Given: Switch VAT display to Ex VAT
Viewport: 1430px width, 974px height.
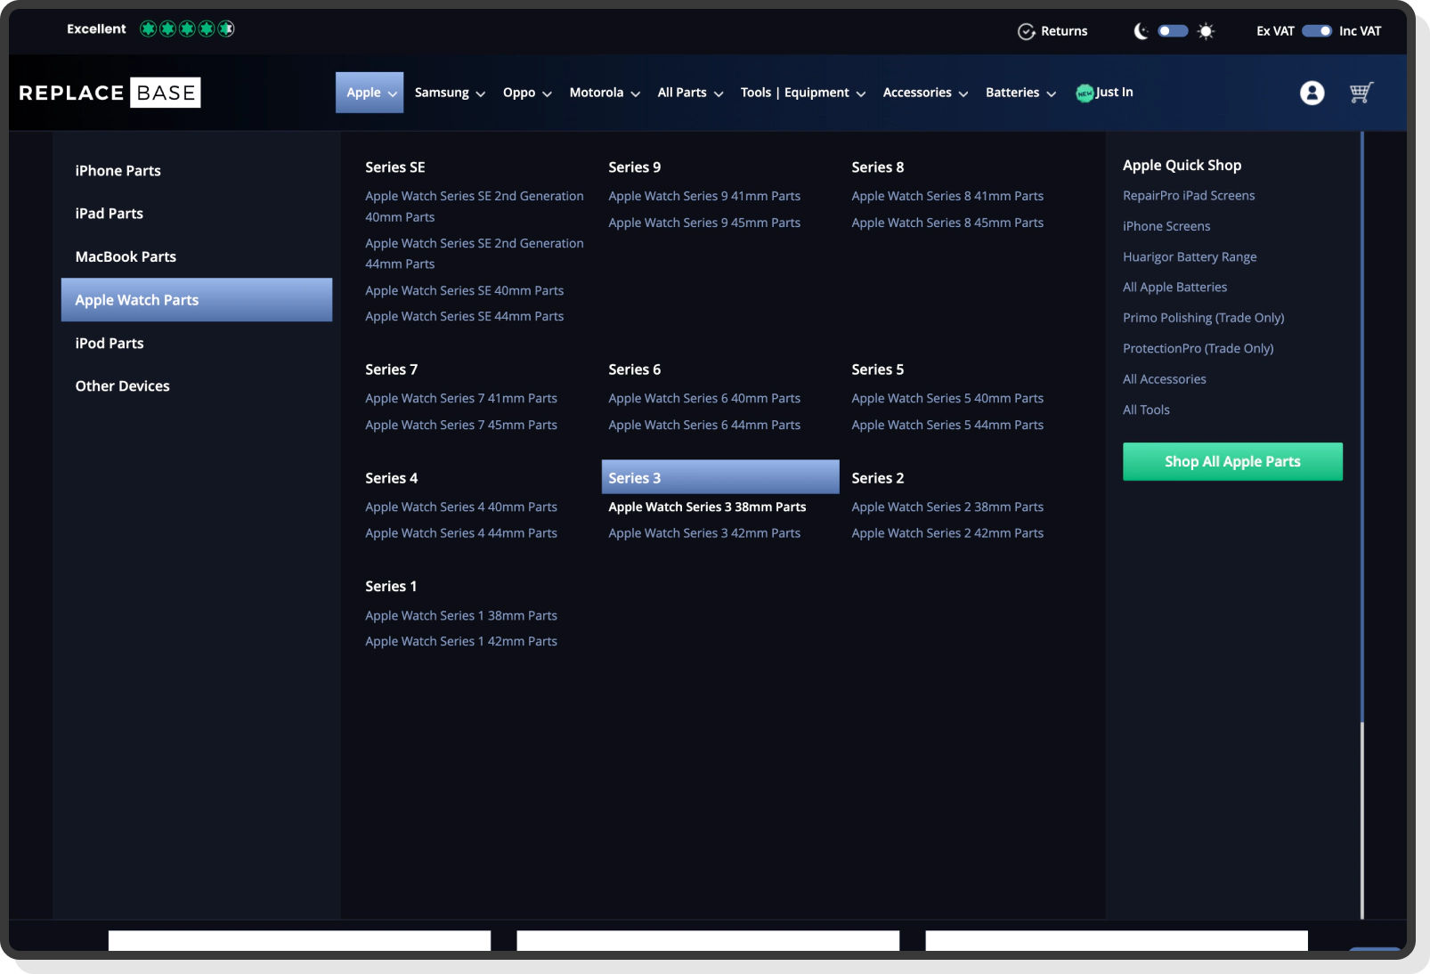Looking at the screenshot, I should pyautogui.click(x=1275, y=30).
